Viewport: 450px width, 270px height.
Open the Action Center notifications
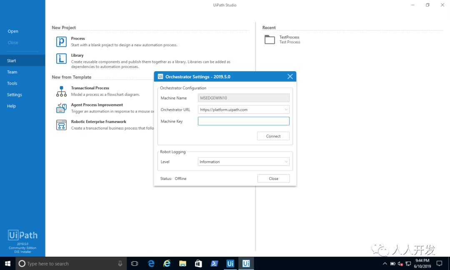click(439, 263)
